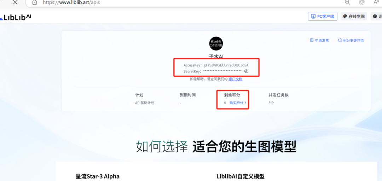Click the heading 如何选择 适合您的生图模型
382x181 pixels.
216,146
